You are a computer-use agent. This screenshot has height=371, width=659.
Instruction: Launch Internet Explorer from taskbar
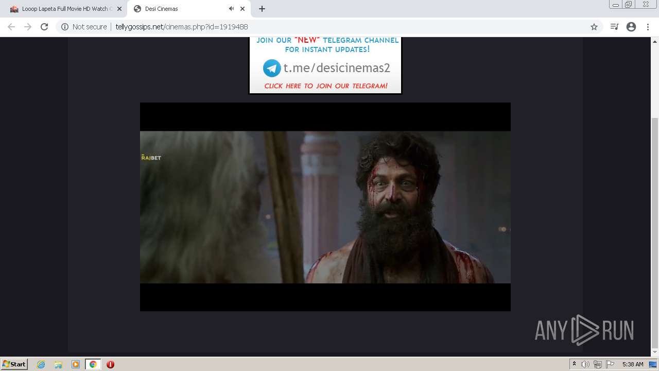click(x=41, y=364)
